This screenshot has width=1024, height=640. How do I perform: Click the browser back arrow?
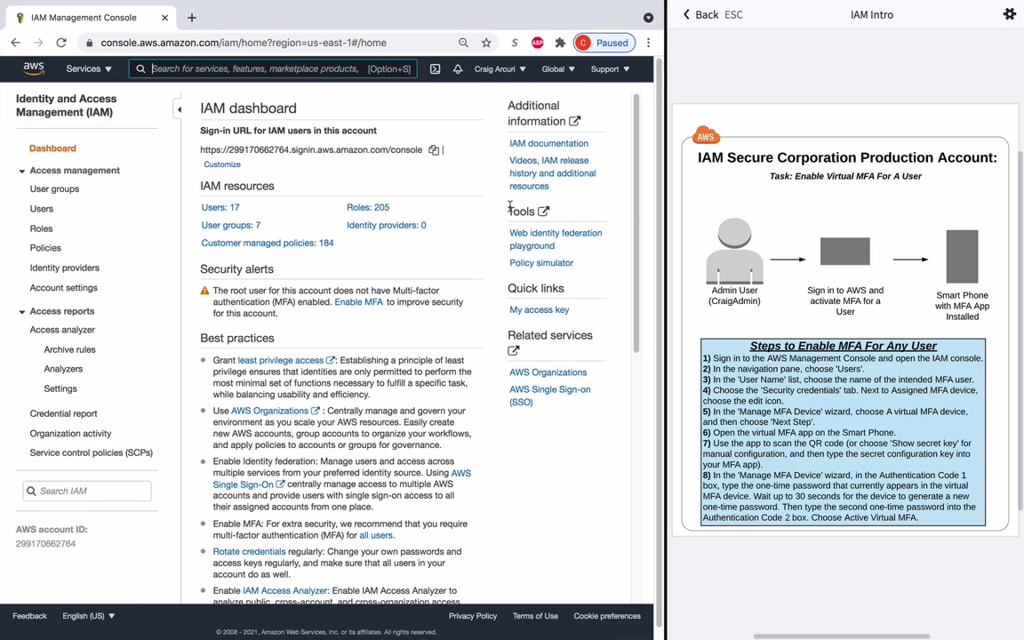(x=16, y=43)
